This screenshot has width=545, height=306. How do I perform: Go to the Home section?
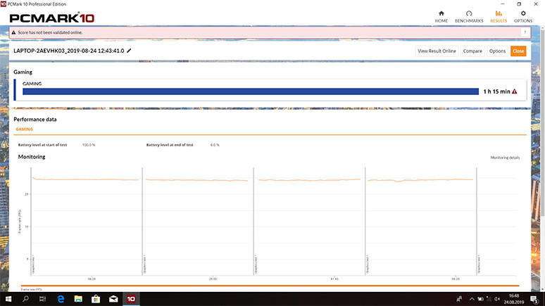click(441, 17)
